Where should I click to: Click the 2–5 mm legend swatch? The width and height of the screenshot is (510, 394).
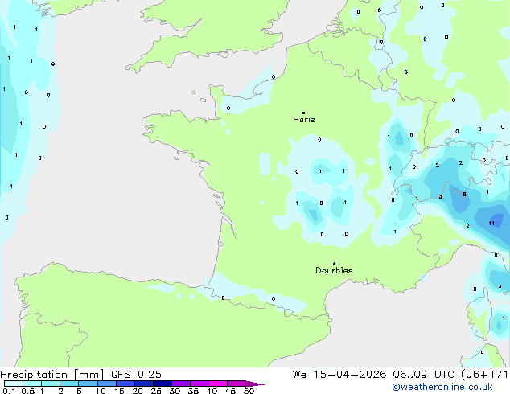pos(69,384)
